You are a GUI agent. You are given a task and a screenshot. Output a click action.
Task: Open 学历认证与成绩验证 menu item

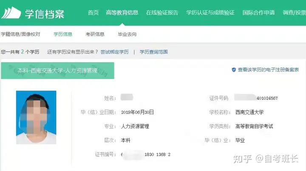[210, 13]
